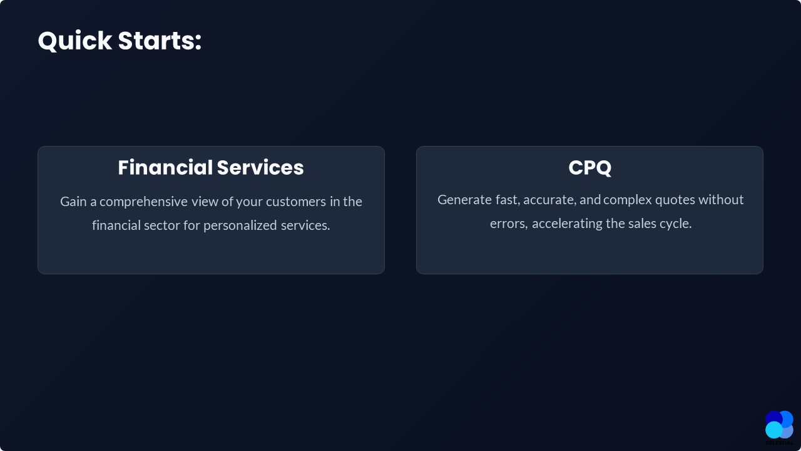Click the dark navy circle of the logo
Image resolution: width=801 pixels, height=451 pixels.
tap(772, 418)
